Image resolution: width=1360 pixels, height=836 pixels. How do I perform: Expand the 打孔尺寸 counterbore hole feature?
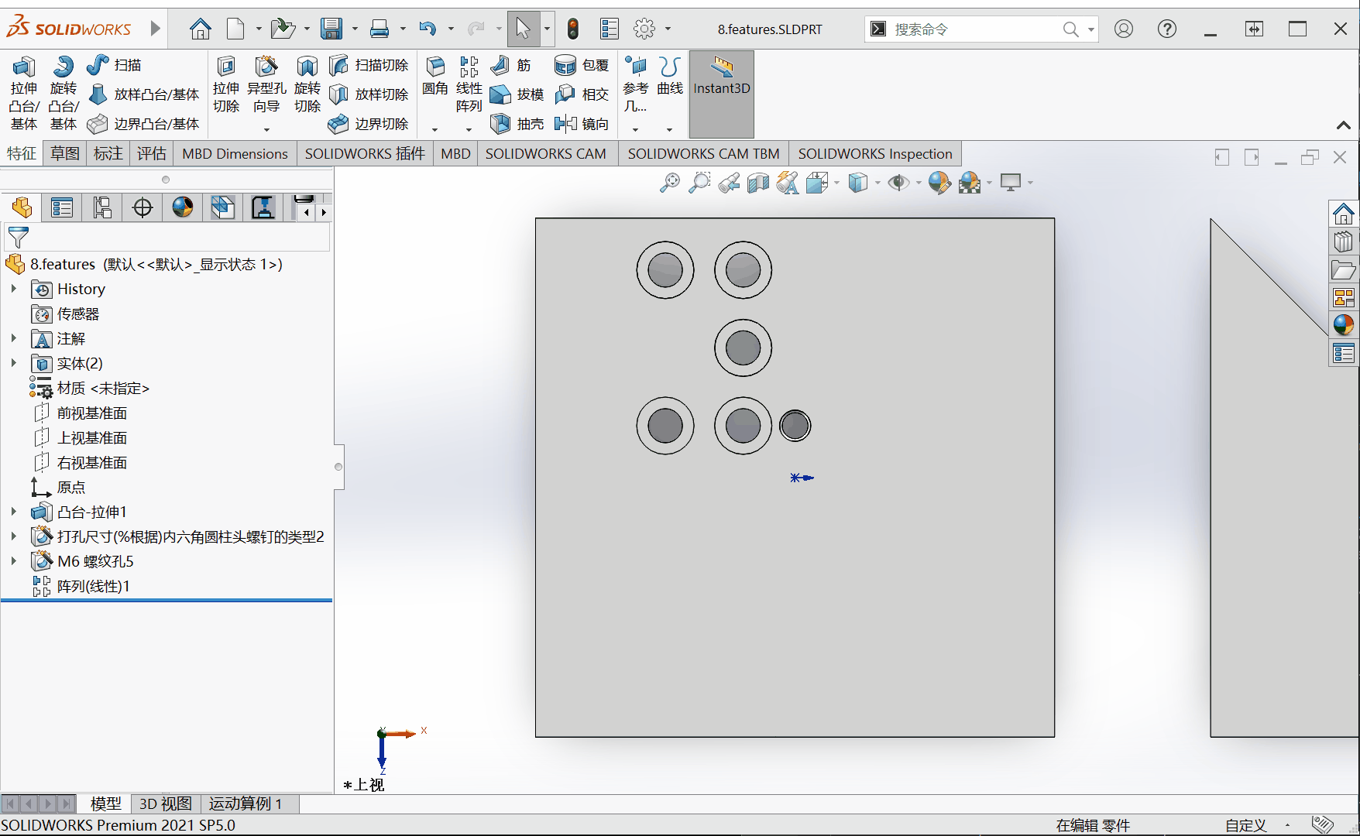[13, 536]
